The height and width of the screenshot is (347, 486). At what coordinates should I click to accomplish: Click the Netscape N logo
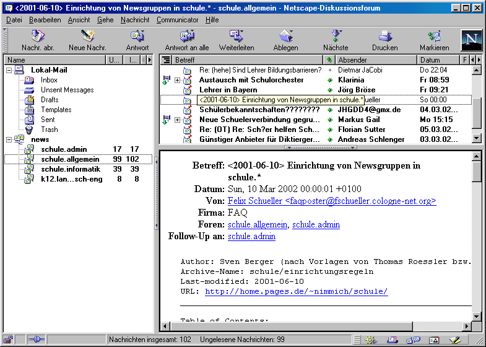tap(471, 40)
